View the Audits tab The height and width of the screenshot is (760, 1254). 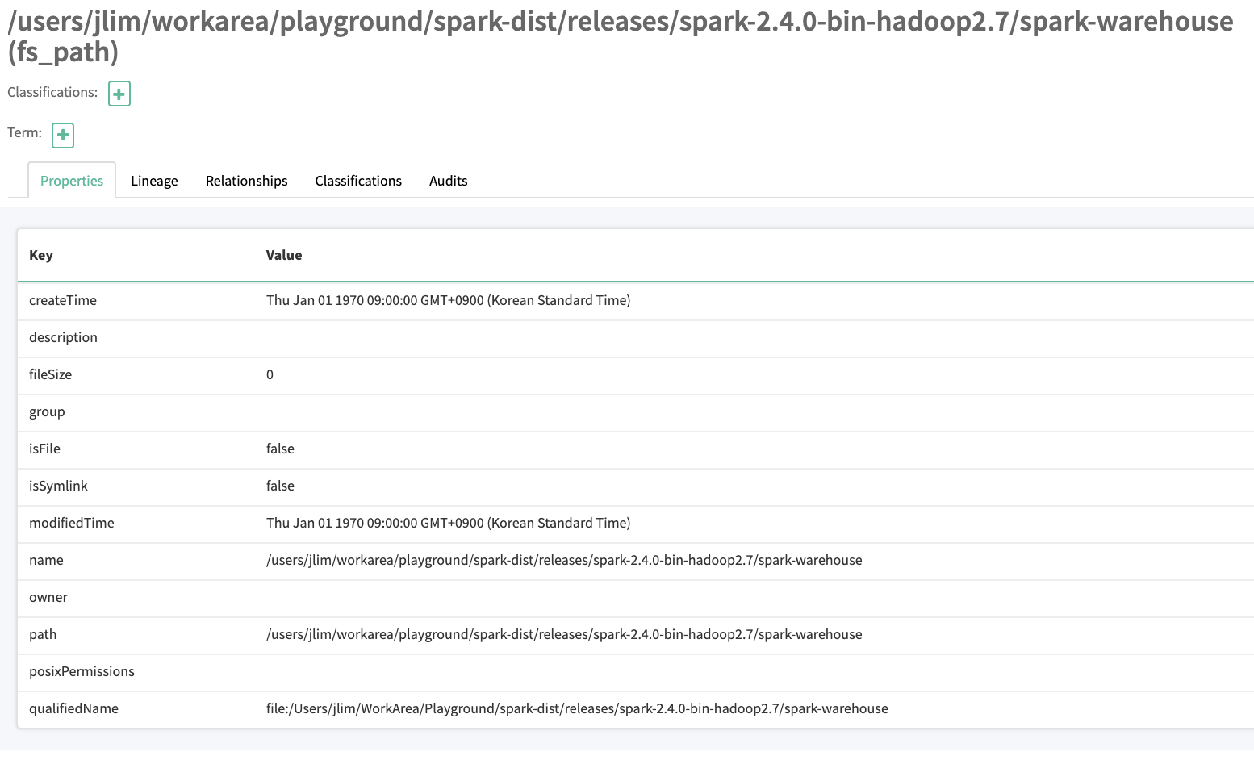click(x=448, y=181)
